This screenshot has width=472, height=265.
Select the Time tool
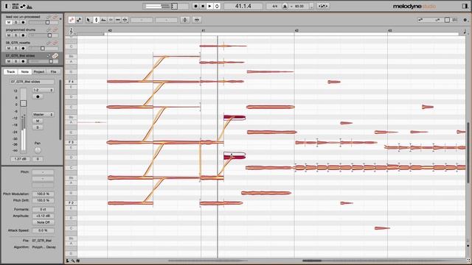[x=118, y=20]
